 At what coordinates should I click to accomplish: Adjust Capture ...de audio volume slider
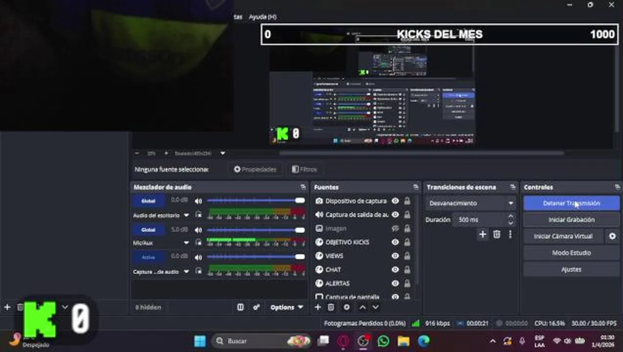[x=256, y=257]
